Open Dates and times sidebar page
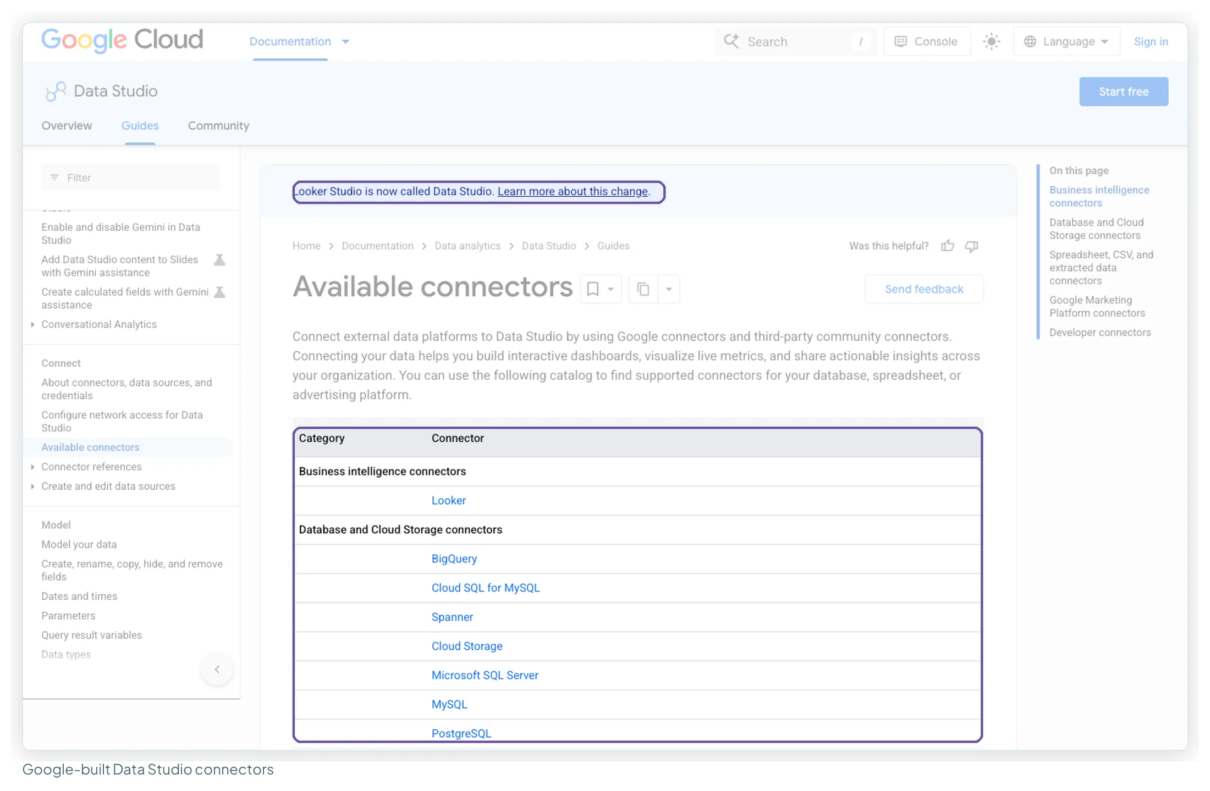Image resolution: width=1210 pixels, height=791 pixels. [79, 596]
